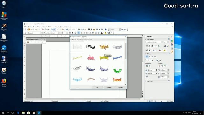This screenshot has width=204, height=115.
Task: Open the Times New Roman font dropdown in toolbar
Action: [x=59, y=33]
